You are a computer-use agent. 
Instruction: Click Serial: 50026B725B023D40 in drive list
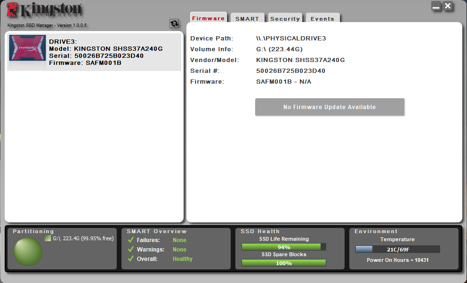[96, 56]
